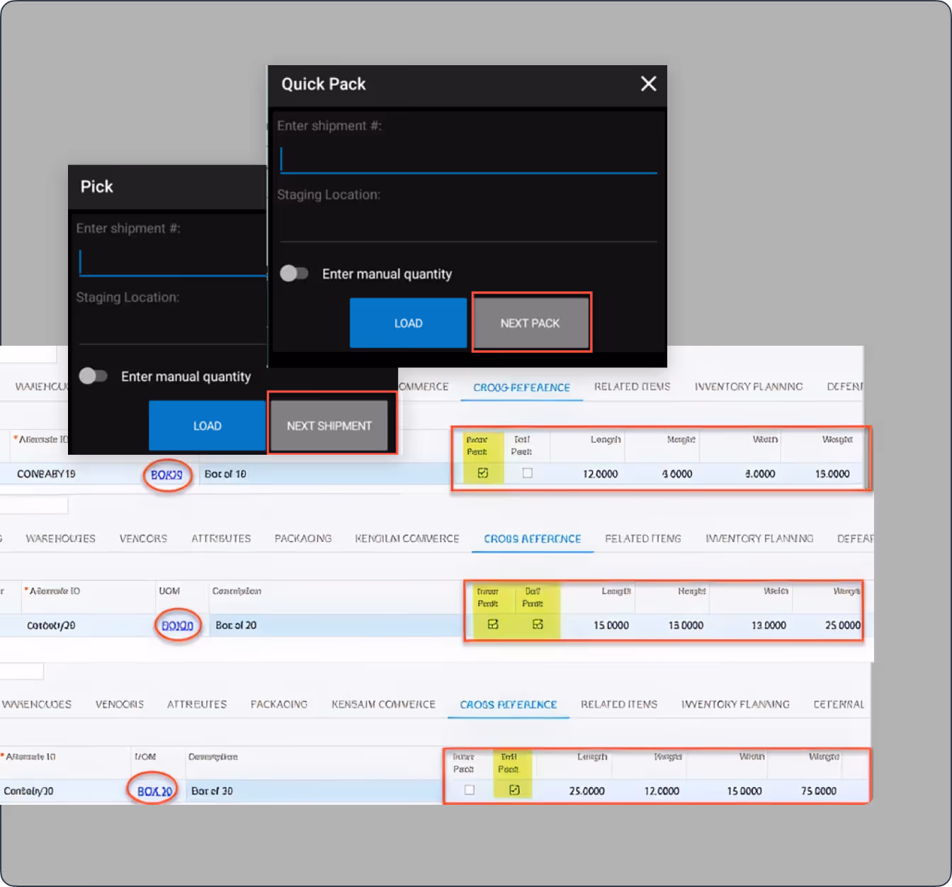Enable manual quantity in Pick dialog
952x887 pixels.
93,376
